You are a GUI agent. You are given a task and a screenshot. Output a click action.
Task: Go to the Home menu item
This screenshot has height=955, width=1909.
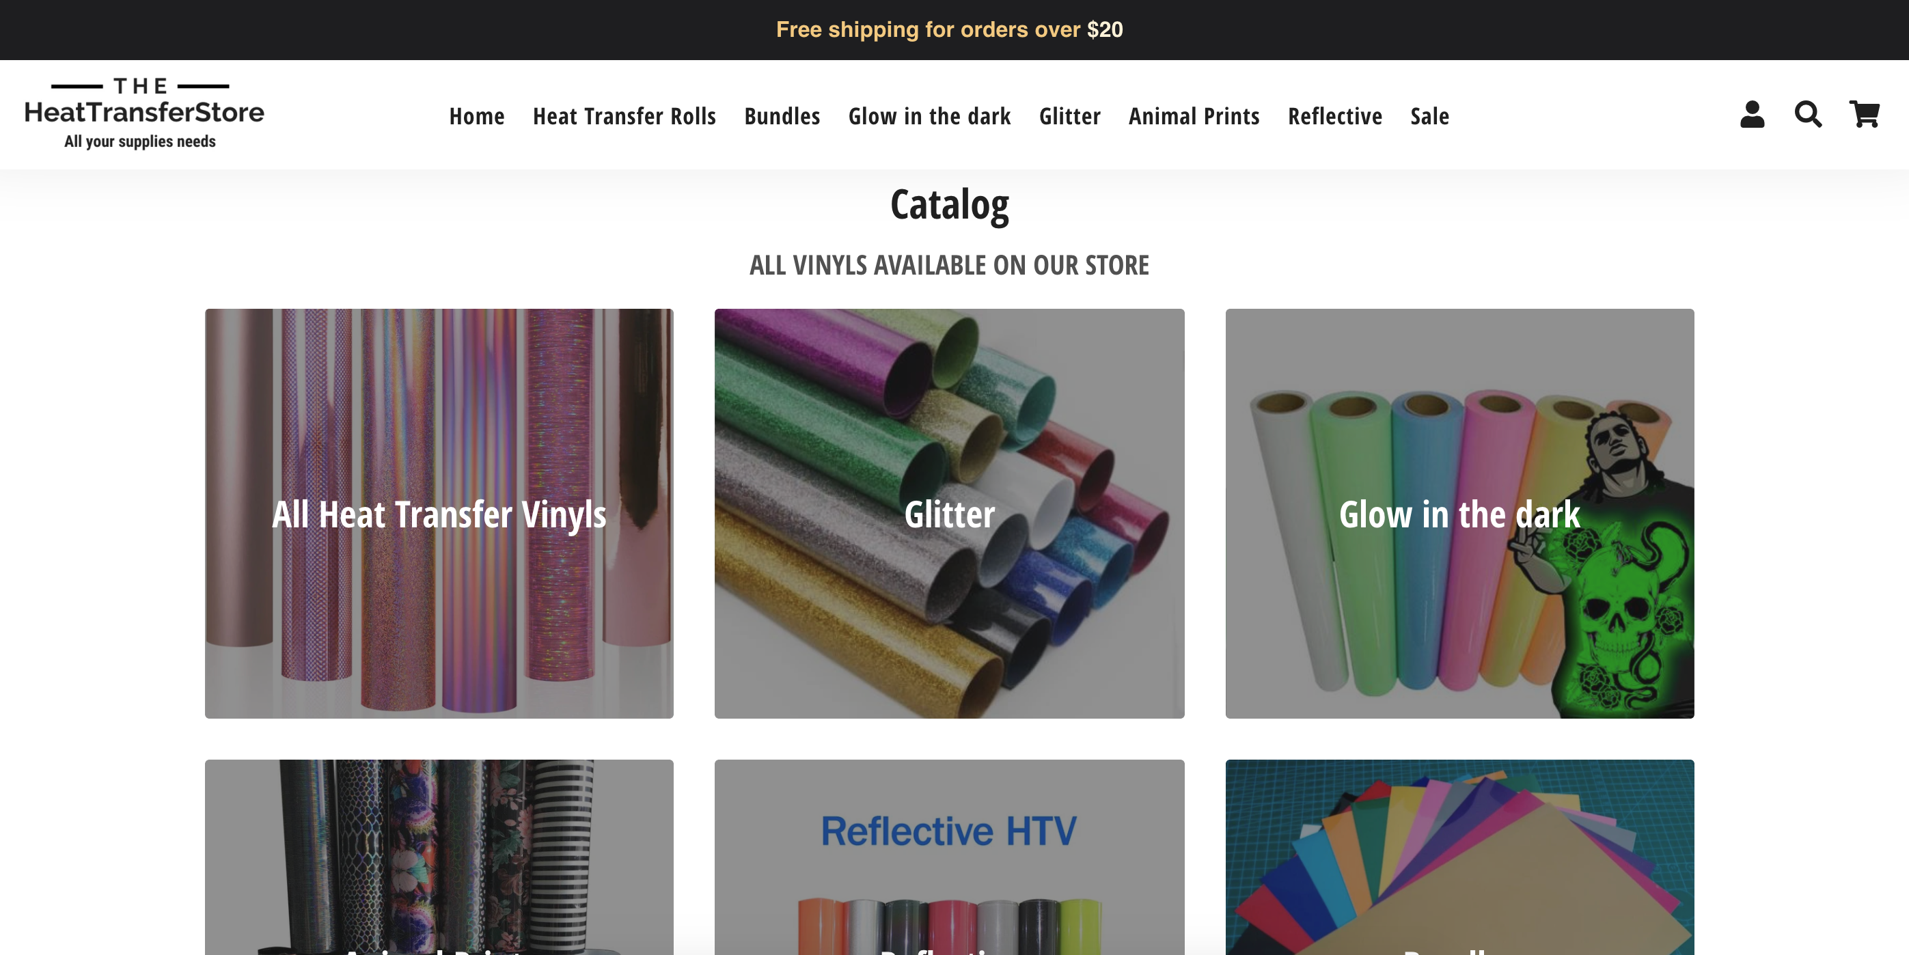[476, 116]
